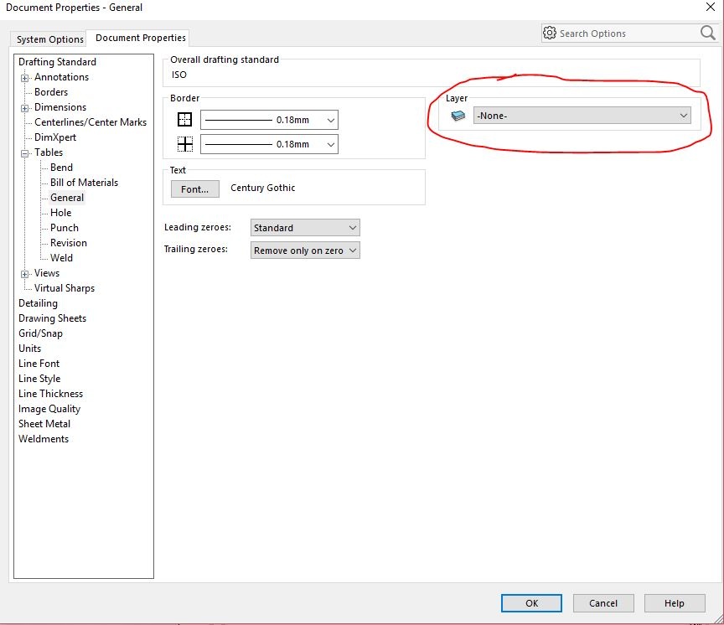724x625 pixels.
Task: Select Borders in the tree
Action: point(51,92)
